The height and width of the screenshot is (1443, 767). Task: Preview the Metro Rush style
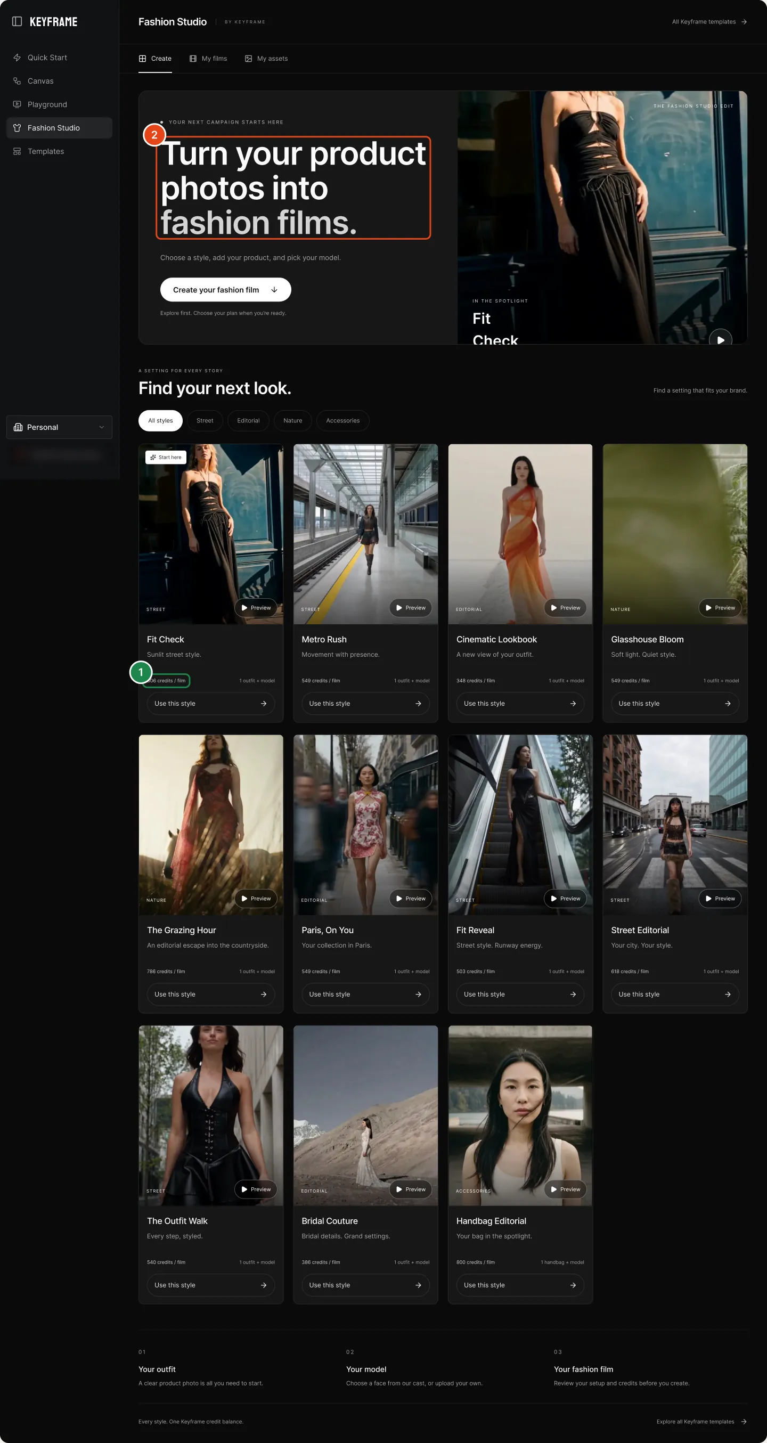pyautogui.click(x=411, y=608)
